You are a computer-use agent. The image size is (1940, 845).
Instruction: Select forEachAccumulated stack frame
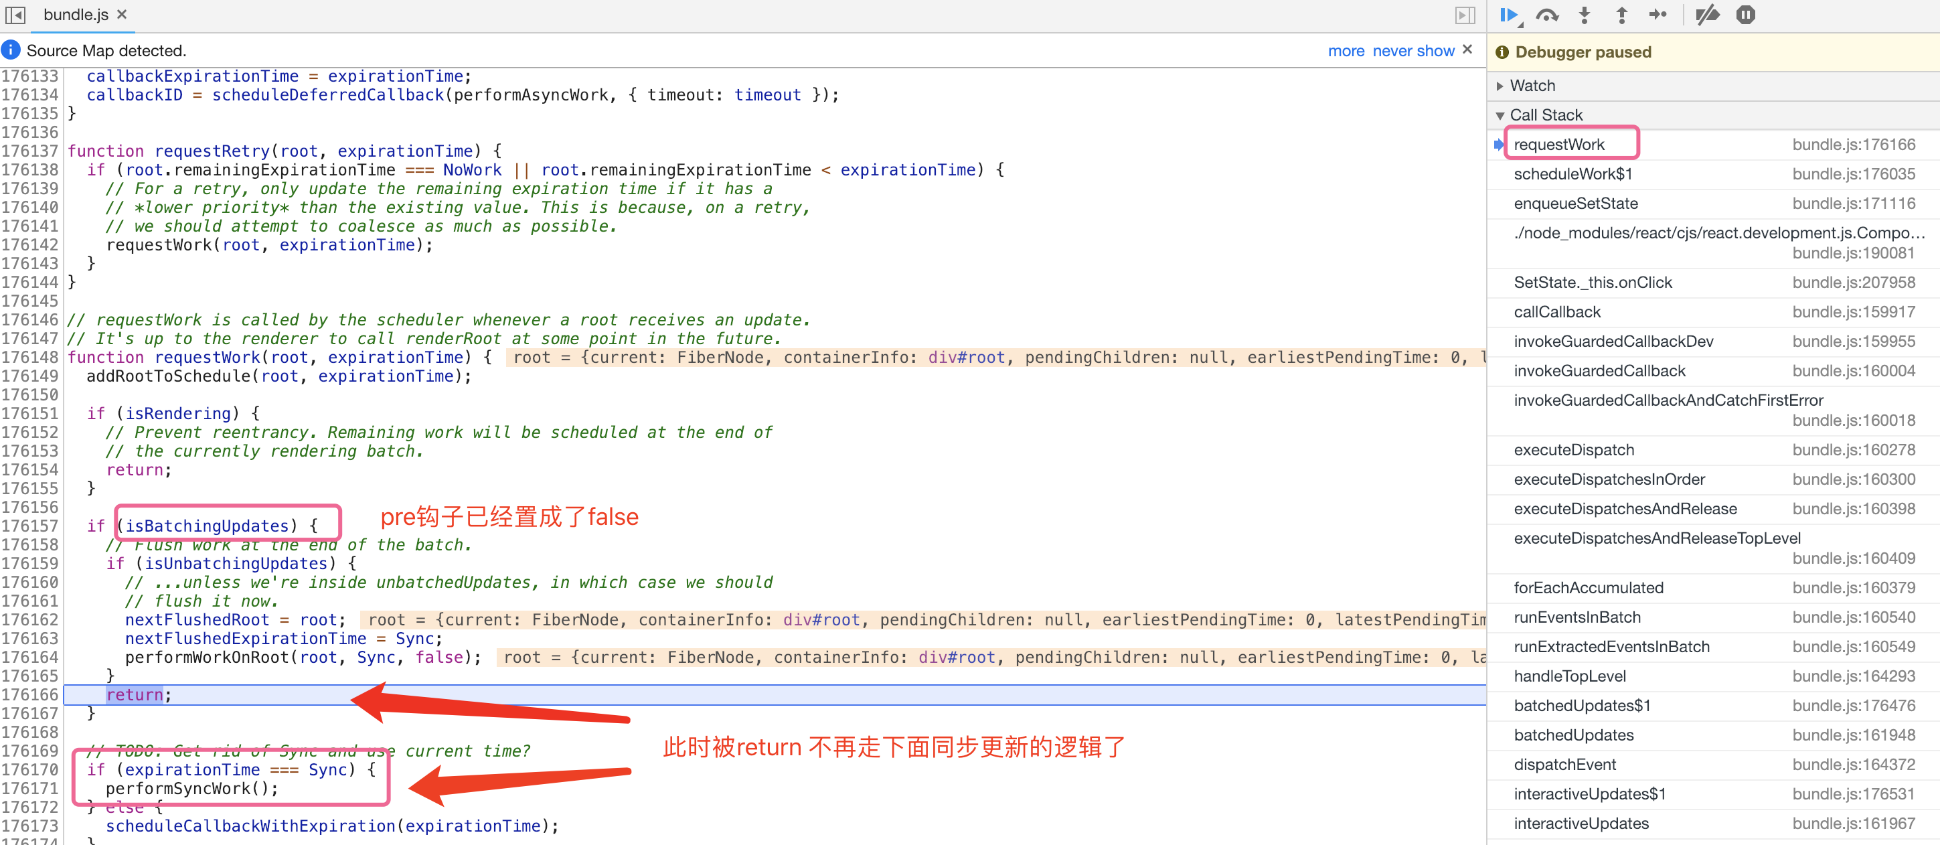tap(1713, 587)
